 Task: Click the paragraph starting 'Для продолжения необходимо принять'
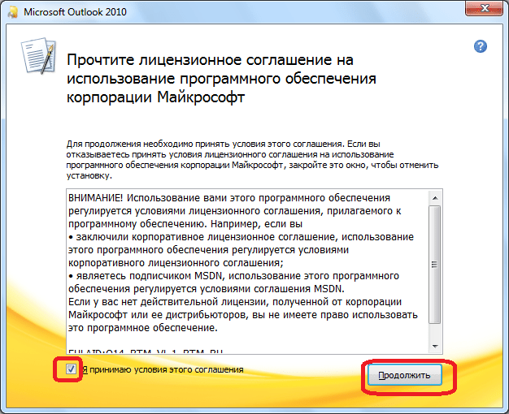point(252,160)
